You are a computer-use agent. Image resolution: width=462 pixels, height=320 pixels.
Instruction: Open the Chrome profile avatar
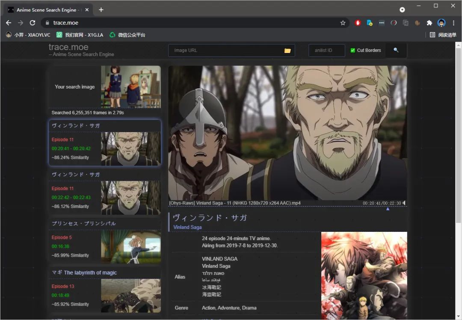coord(441,23)
